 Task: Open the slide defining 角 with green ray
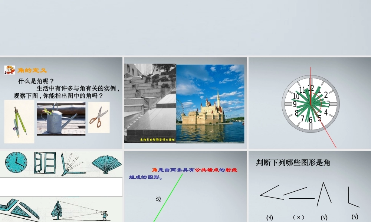pyautogui.click(x=185, y=186)
